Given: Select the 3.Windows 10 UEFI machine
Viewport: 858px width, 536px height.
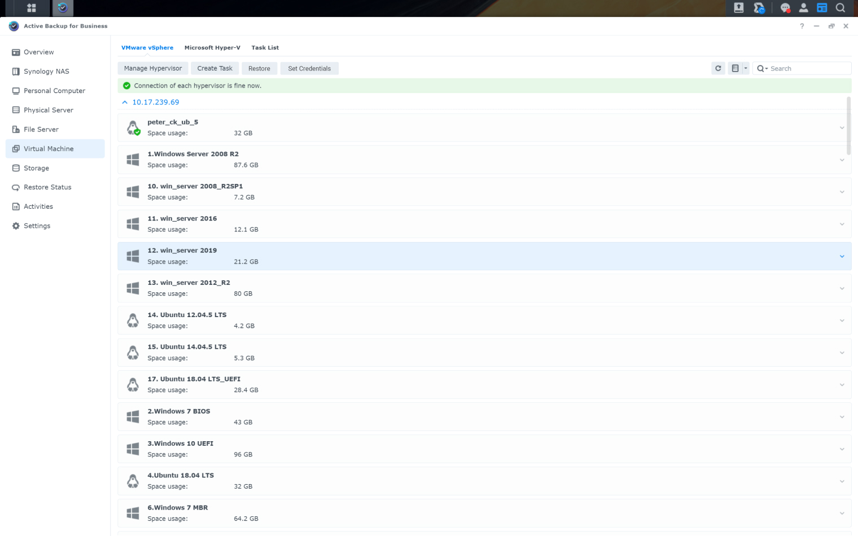Looking at the screenshot, I should [180, 443].
